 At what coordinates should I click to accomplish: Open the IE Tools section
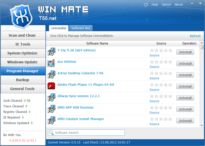pyautogui.click(x=23, y=44)
